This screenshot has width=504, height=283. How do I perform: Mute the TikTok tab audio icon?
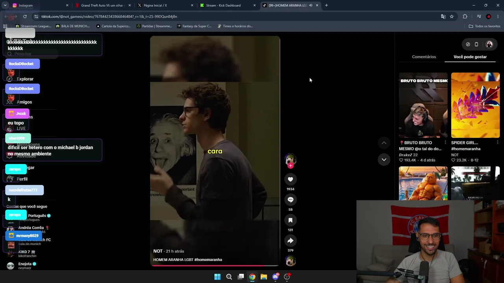[x=311, y=6]
